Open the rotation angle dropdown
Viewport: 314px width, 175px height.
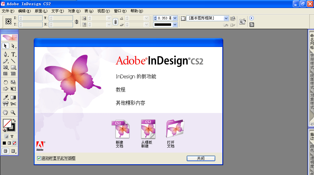[146, 18]
